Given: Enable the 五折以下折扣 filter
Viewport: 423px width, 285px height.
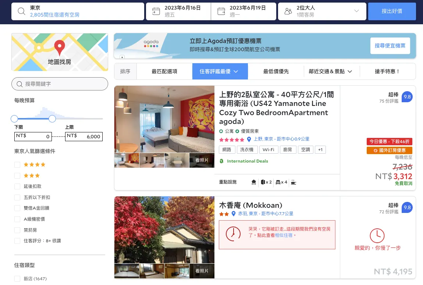Looking at the screenshot, I should [17, 197].
